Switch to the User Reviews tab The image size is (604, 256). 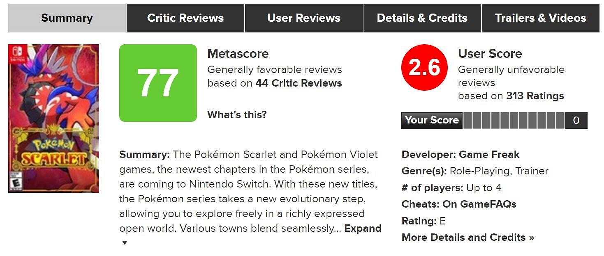point(304,18)
